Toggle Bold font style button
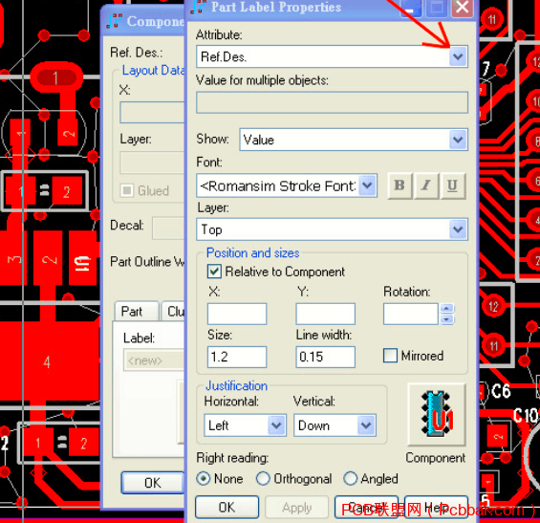 [400, 186]
